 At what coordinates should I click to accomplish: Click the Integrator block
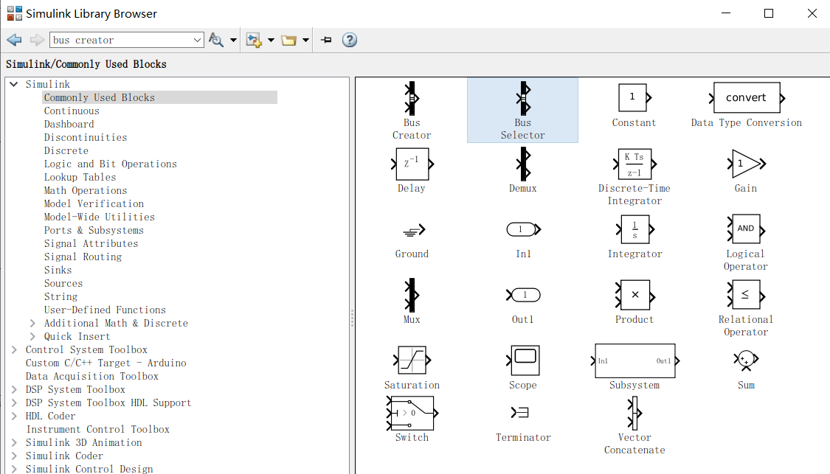coord(634,229)
